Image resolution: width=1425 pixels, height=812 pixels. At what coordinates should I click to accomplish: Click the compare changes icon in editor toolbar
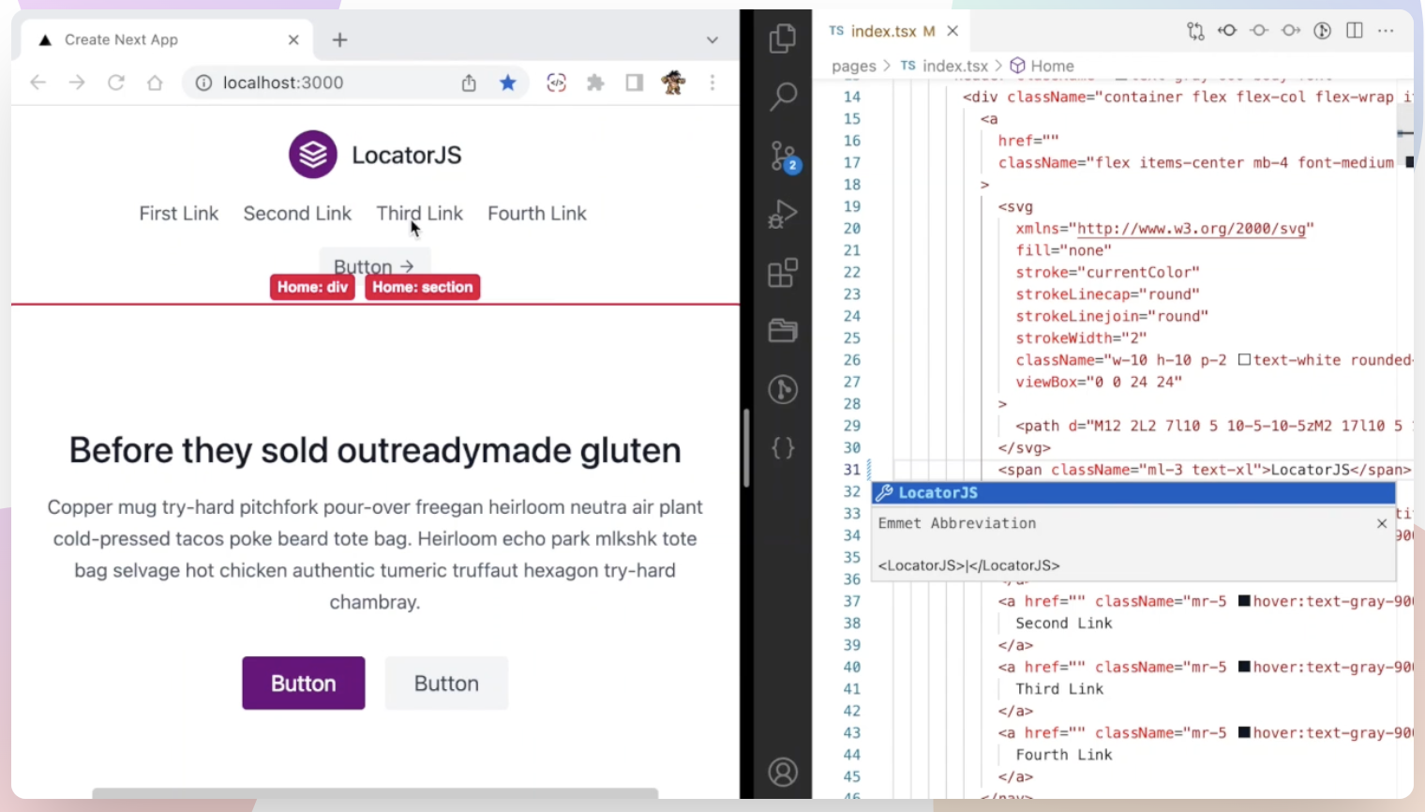[1195, 31]
